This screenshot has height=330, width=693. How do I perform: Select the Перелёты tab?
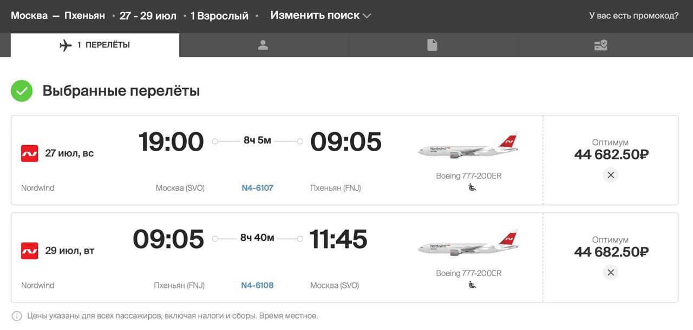click(x=95, y=45)
